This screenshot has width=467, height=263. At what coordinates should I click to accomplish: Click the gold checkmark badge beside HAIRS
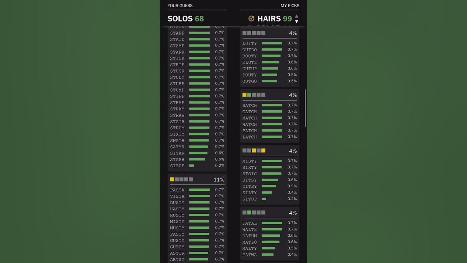click(251, 19)
